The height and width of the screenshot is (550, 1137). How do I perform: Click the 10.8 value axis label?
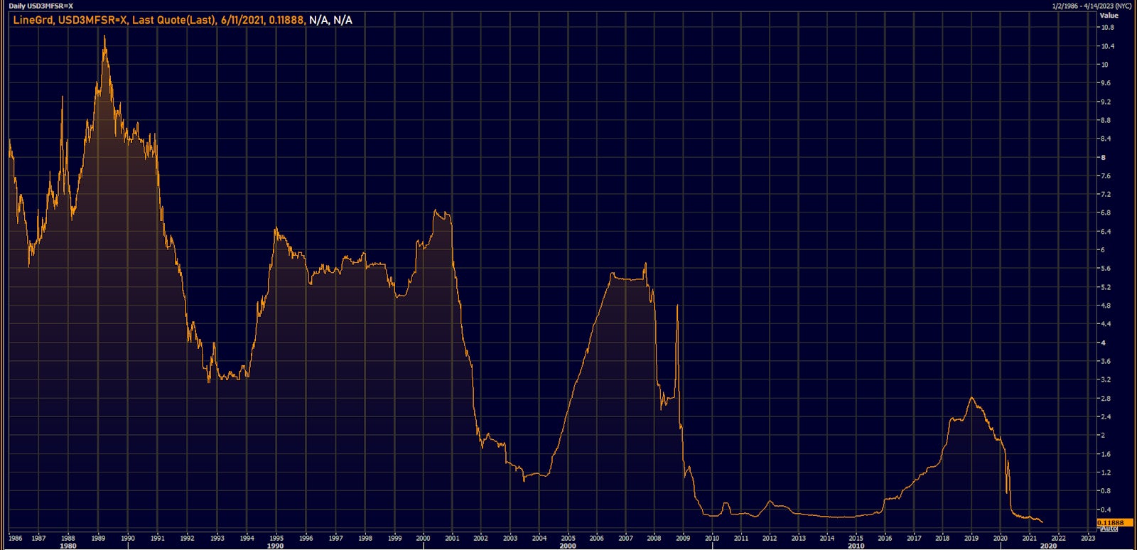pos(1107,28)
